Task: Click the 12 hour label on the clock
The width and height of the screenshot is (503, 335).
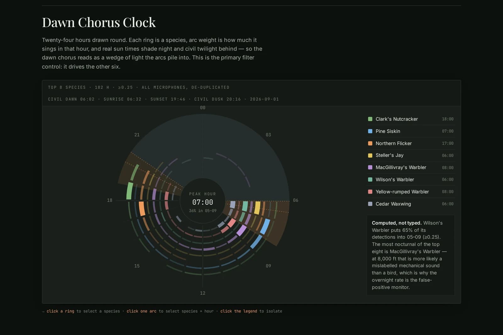Action: (203, 293)
